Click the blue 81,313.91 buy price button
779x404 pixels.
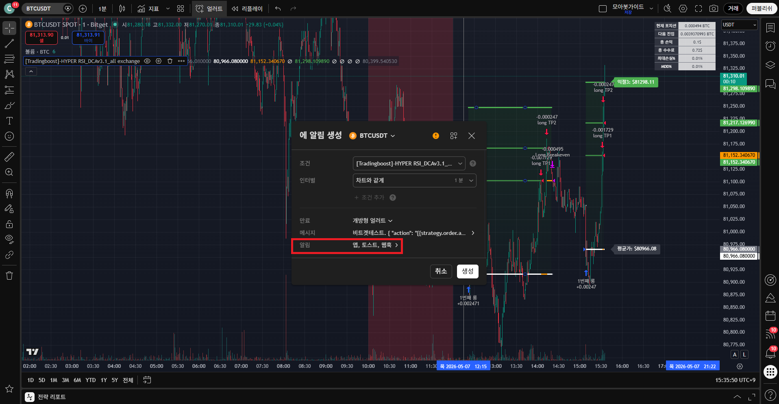point(88,37)
